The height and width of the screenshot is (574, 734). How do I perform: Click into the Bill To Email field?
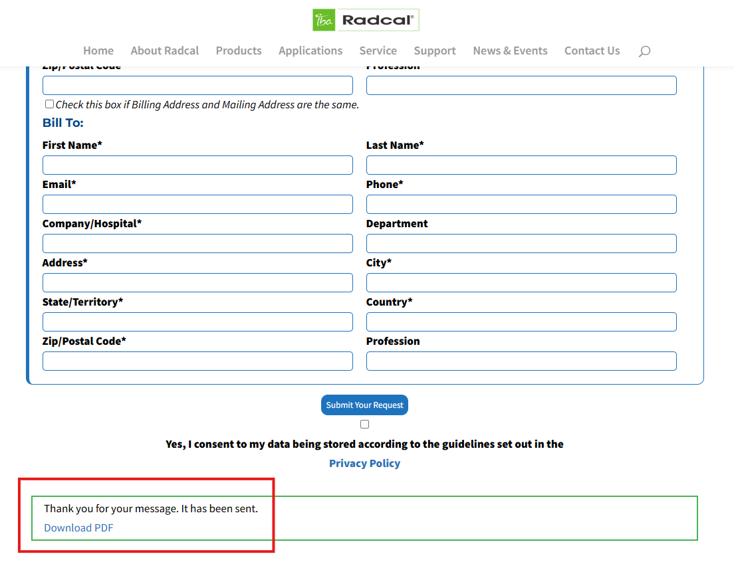(x=197, y=205)
